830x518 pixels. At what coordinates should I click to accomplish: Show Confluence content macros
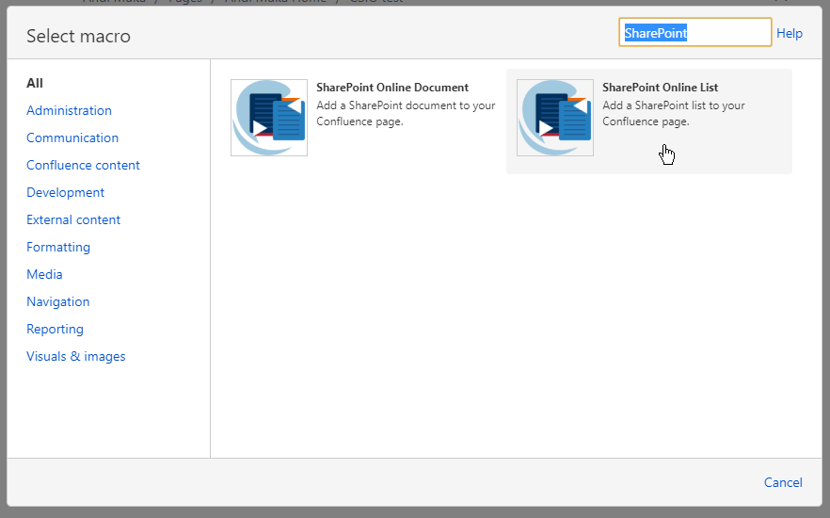pyautogui.click(x=83, y=165)
